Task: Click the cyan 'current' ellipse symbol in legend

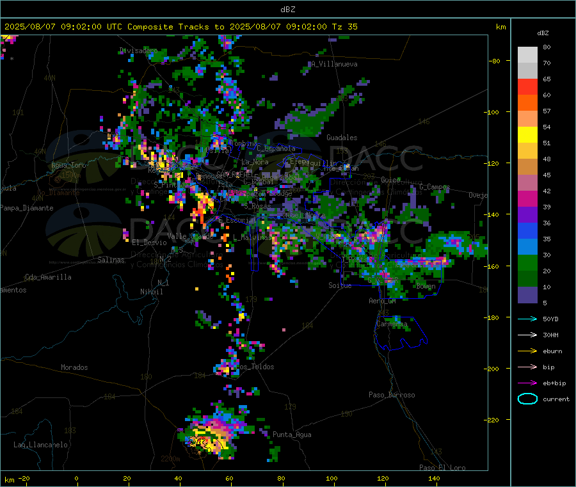Action: point(527,399)
